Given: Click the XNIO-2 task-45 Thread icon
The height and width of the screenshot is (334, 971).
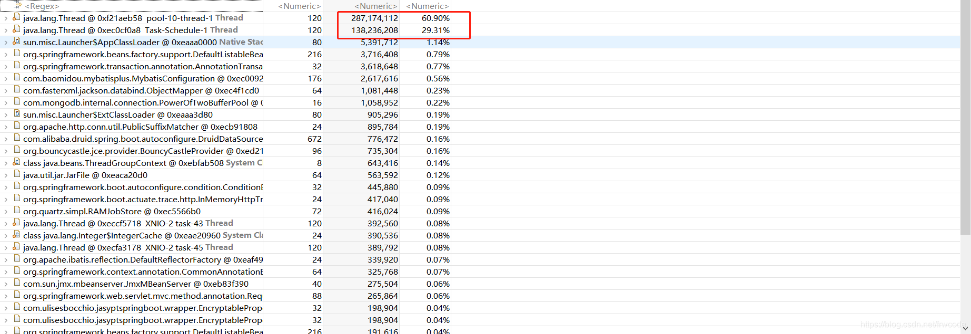Looking at the screenshot, I should (x=16, y=247).
